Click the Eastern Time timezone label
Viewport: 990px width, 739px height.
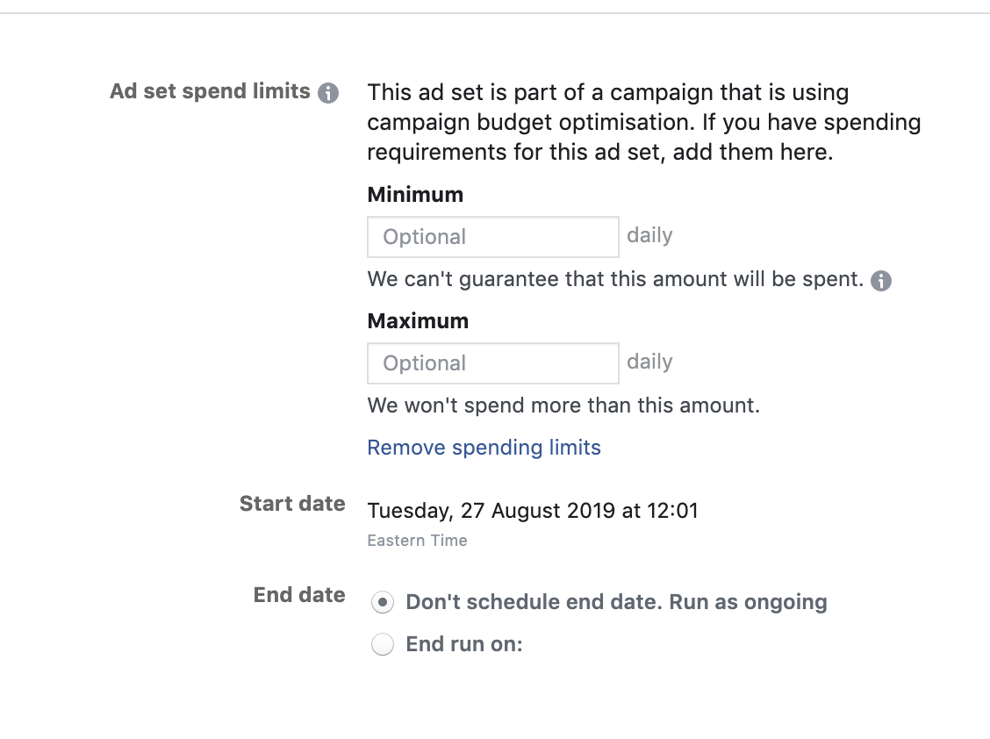(418, 541)
